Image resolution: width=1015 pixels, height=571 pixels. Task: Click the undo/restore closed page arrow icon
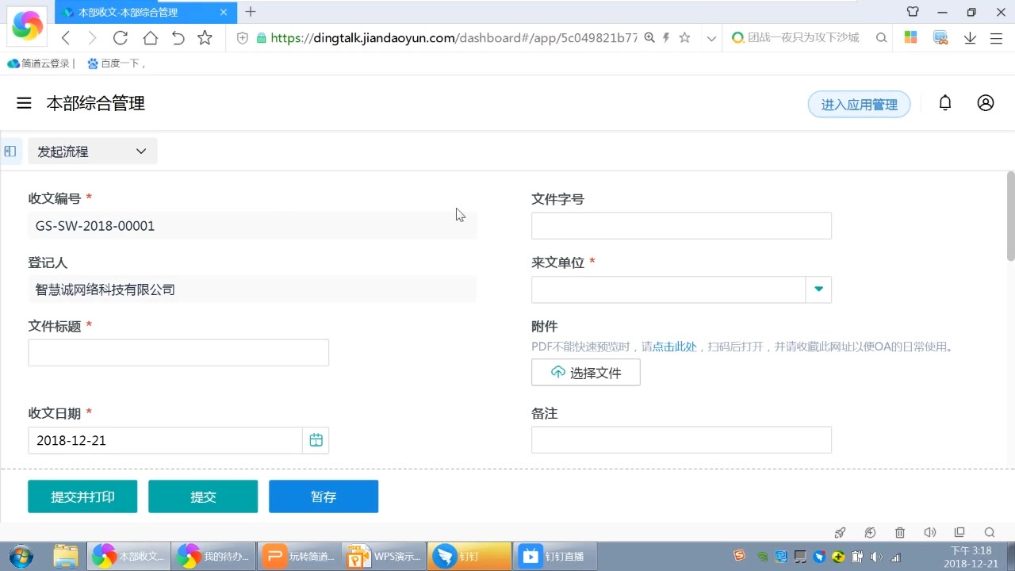click(178, 38)
